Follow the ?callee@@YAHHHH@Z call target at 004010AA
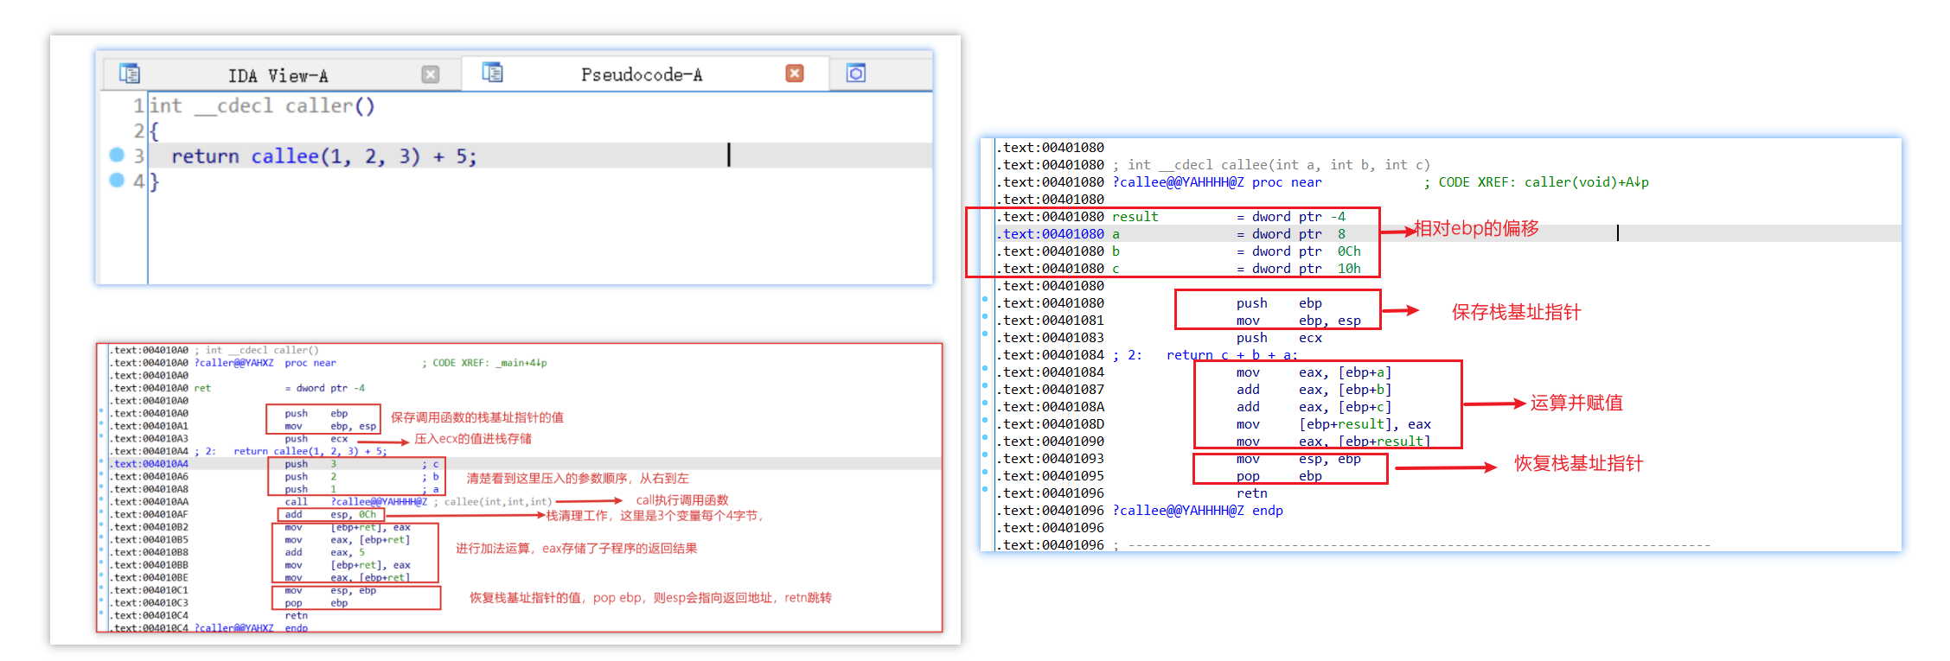The width and height of the screenshot is (1950, 661). pyautogui.click(x=379, y=502)
